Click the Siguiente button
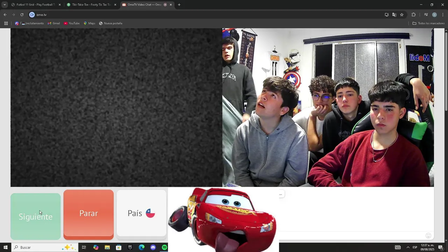 (x=35, y=216)
